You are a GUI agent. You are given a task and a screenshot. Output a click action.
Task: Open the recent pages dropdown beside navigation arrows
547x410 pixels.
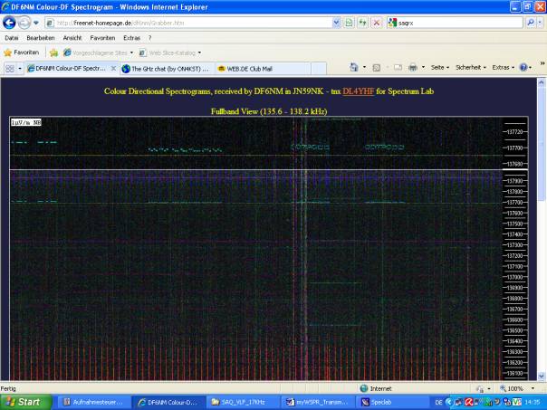tap(36, 23)
